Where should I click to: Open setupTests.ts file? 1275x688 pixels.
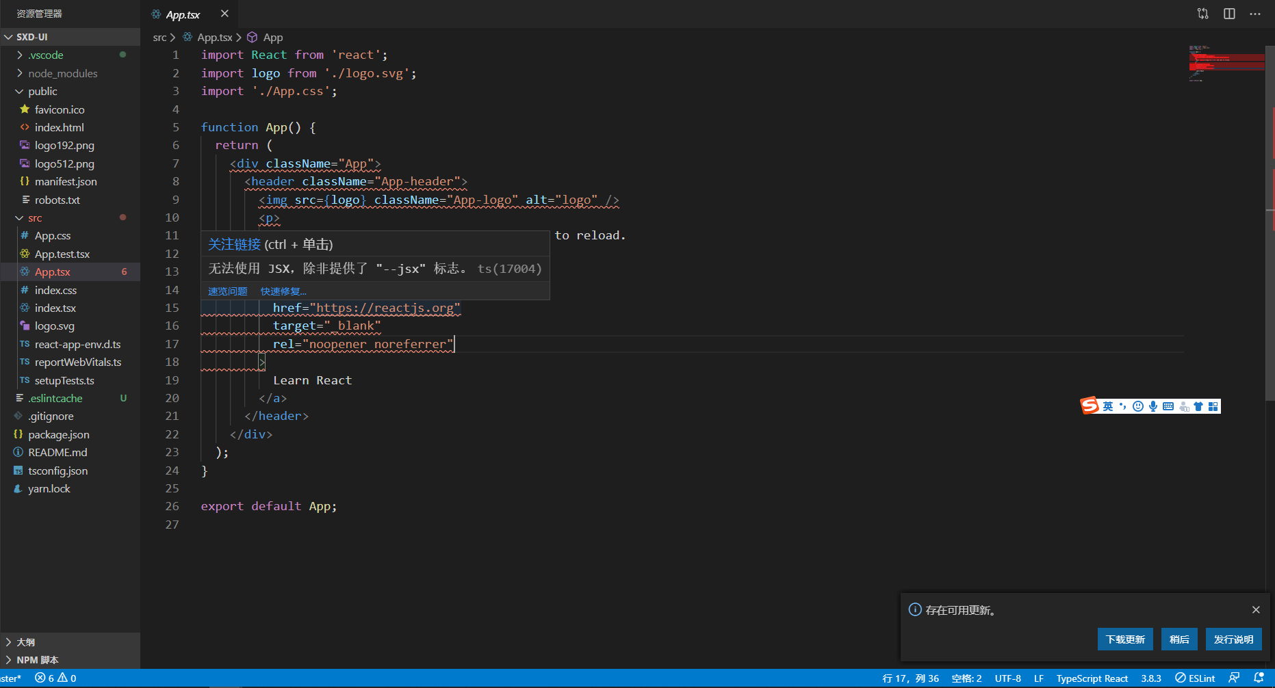point(70,380)
